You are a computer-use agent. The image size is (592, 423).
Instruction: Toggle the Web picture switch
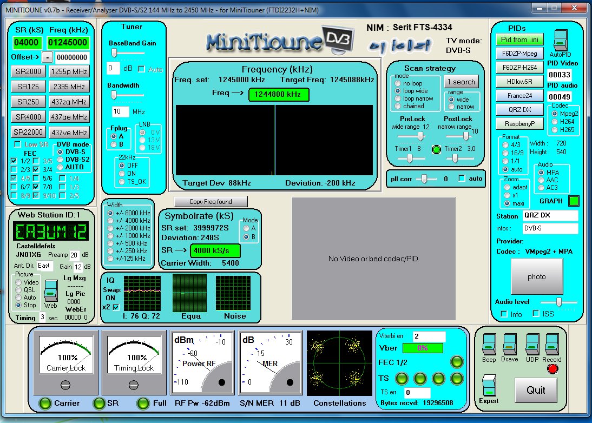point(50,290)
